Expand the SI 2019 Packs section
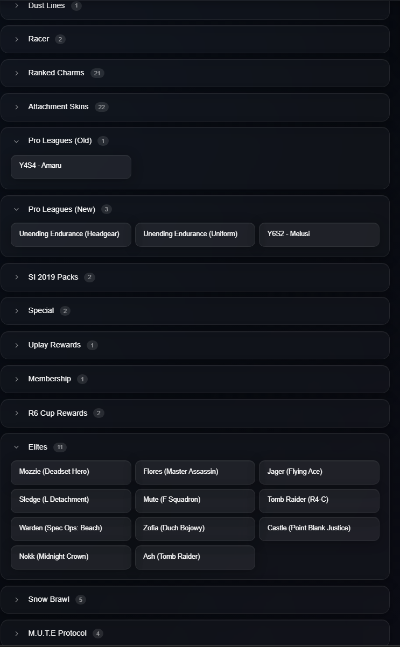 click(53, 278)
